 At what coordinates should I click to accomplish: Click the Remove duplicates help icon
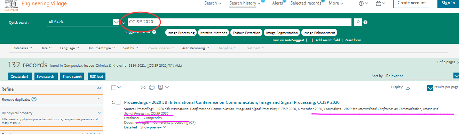(34, 99)
